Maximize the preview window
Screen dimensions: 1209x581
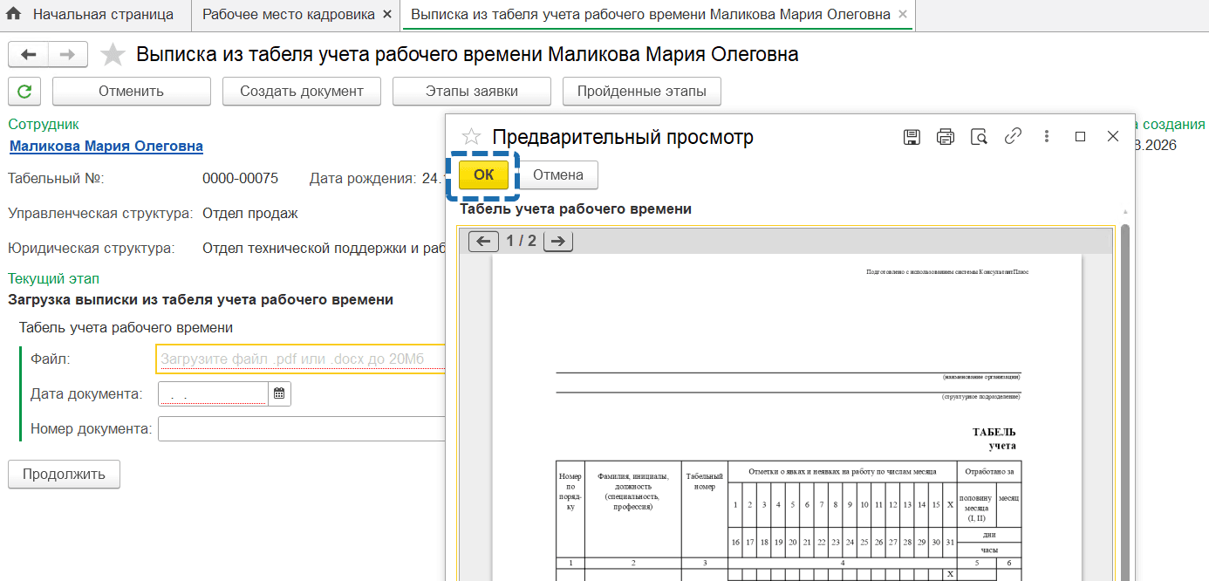pyautogui.click(x=1080, y=136)
